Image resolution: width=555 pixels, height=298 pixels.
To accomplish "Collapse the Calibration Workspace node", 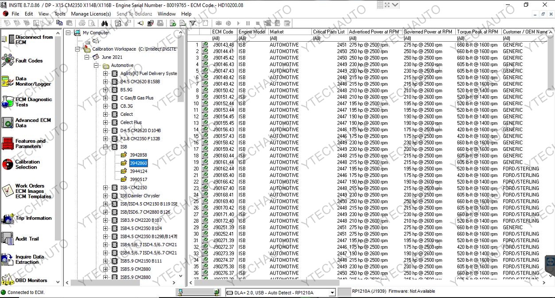I will (x=78, y=49).
